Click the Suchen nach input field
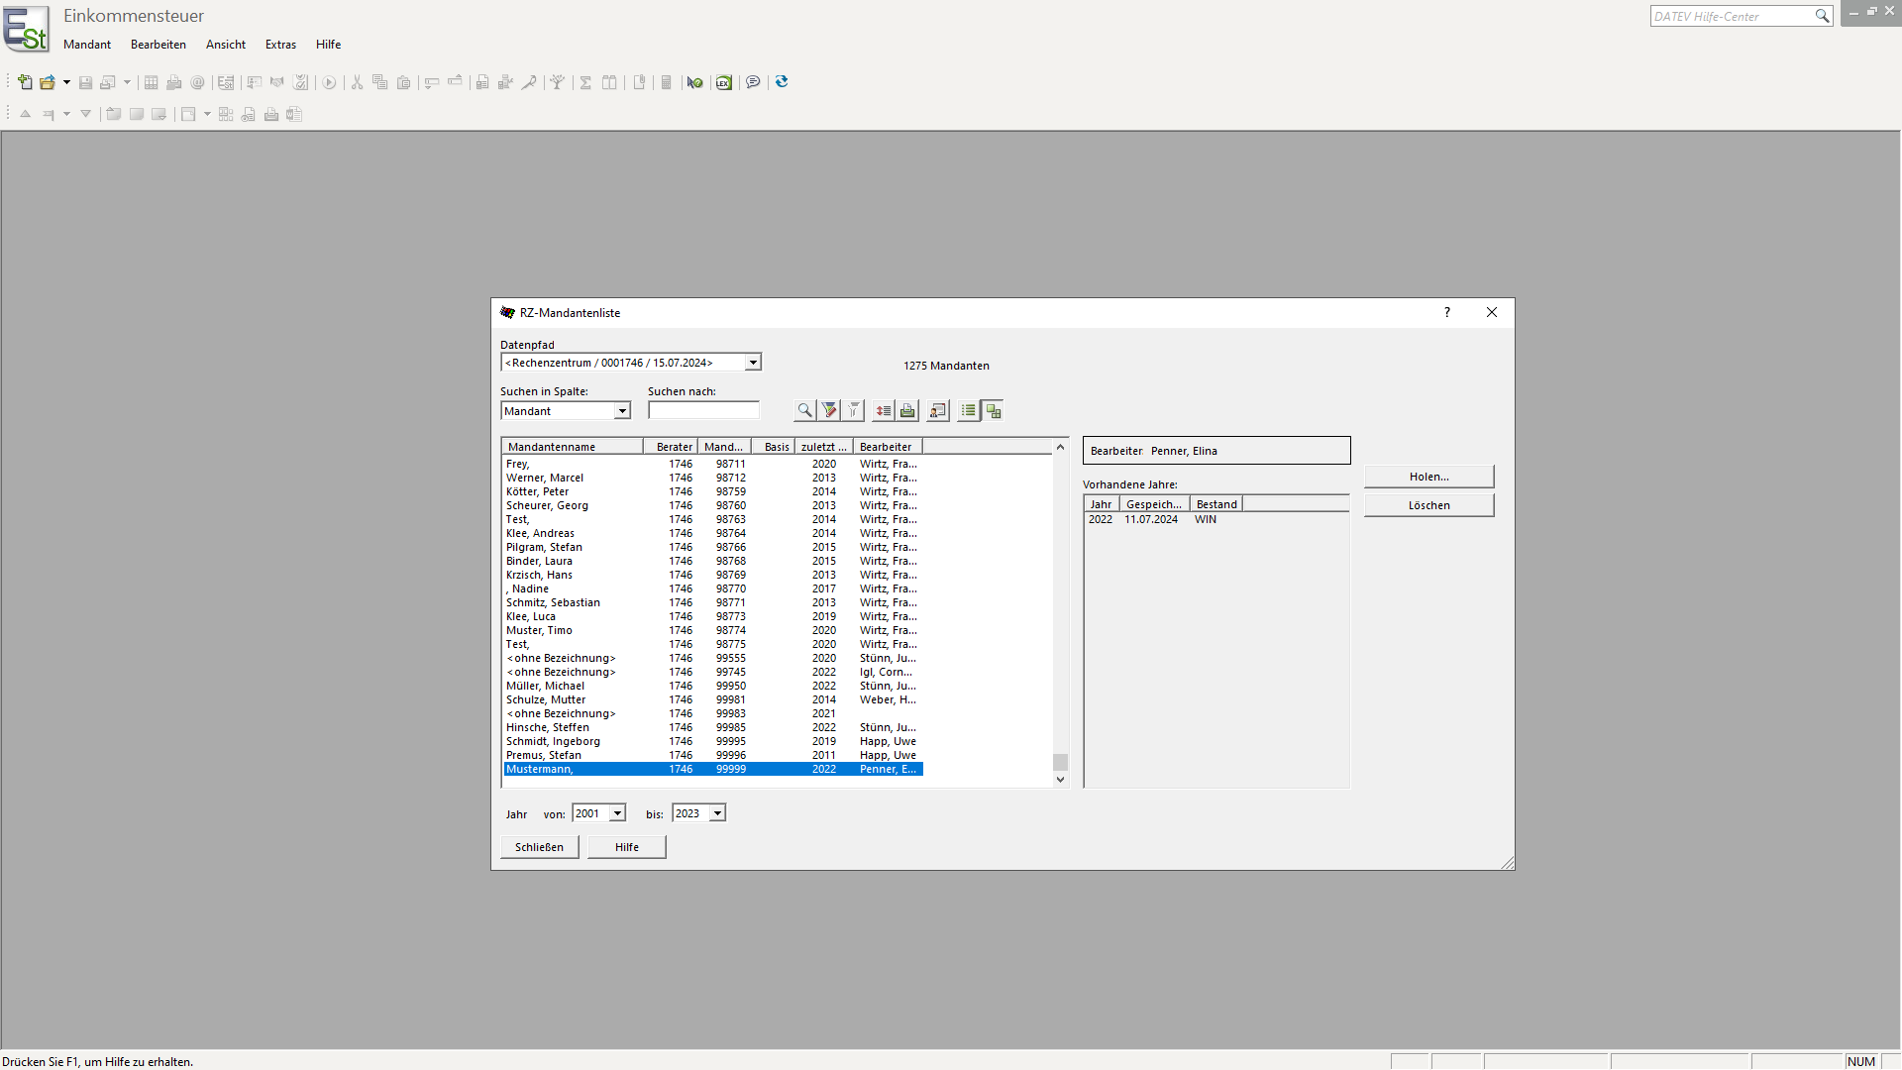 point(703,411)
